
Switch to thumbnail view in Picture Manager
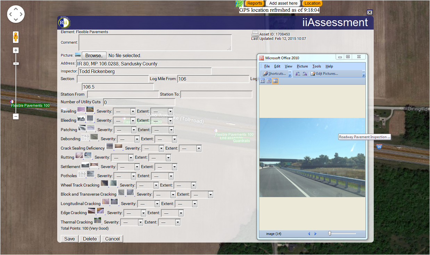tap(262, 81)
